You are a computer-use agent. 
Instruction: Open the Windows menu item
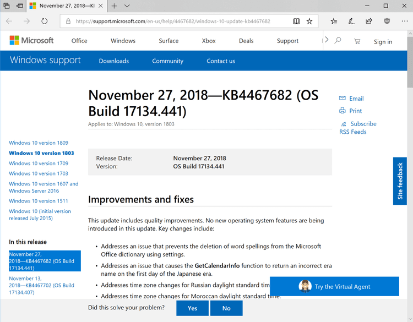pos(123,41)
